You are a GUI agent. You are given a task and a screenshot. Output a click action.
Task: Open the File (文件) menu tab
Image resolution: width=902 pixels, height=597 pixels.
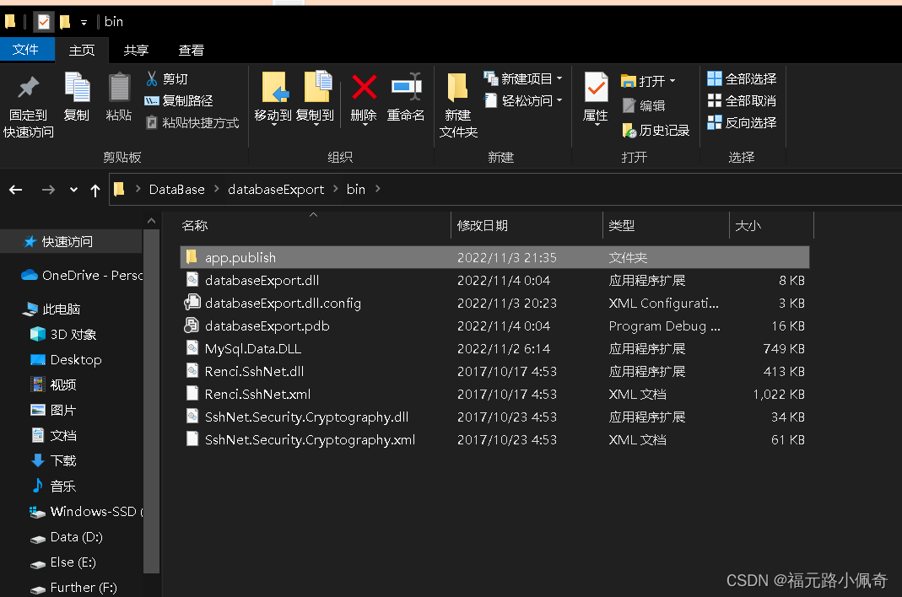click(x=26, y=50)
